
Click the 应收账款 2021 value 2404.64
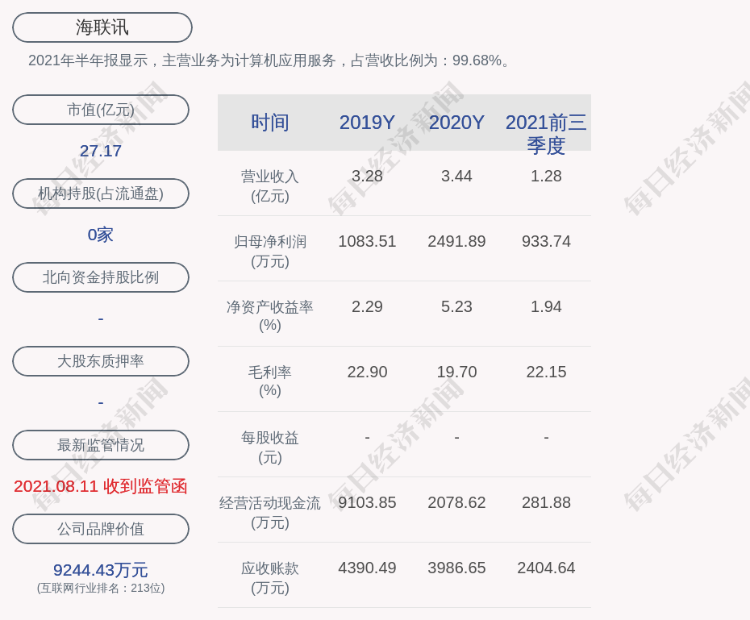pos(546,568)
